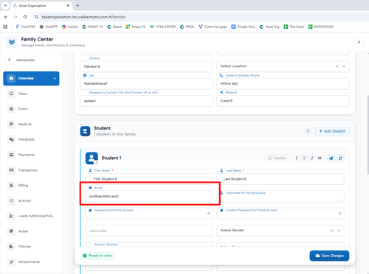Click the Activity sidebar icon
This screenshot has width=369, height=274.
click(x=11, y=200)
